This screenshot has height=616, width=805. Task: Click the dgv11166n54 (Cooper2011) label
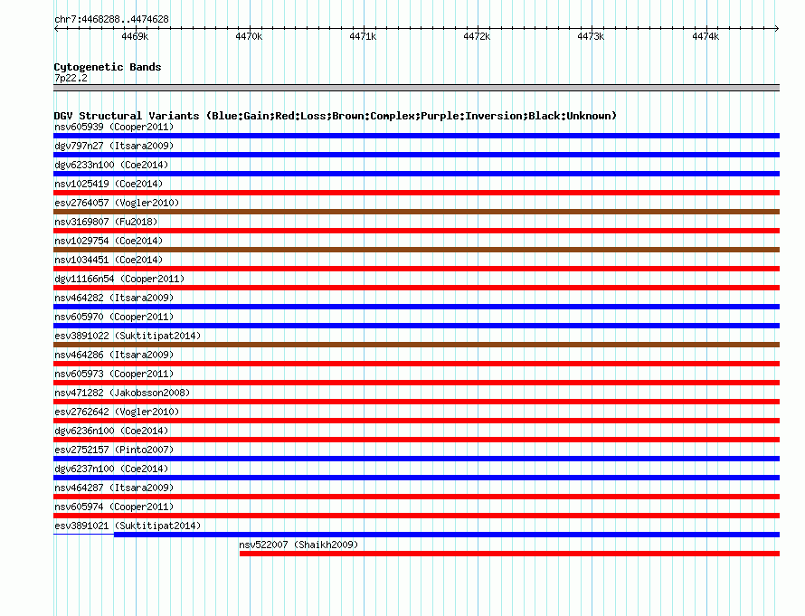click(x=119, y=279)
